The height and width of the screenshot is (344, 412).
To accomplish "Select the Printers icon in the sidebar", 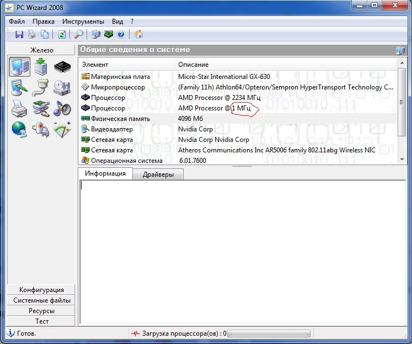I will (19, 109).
